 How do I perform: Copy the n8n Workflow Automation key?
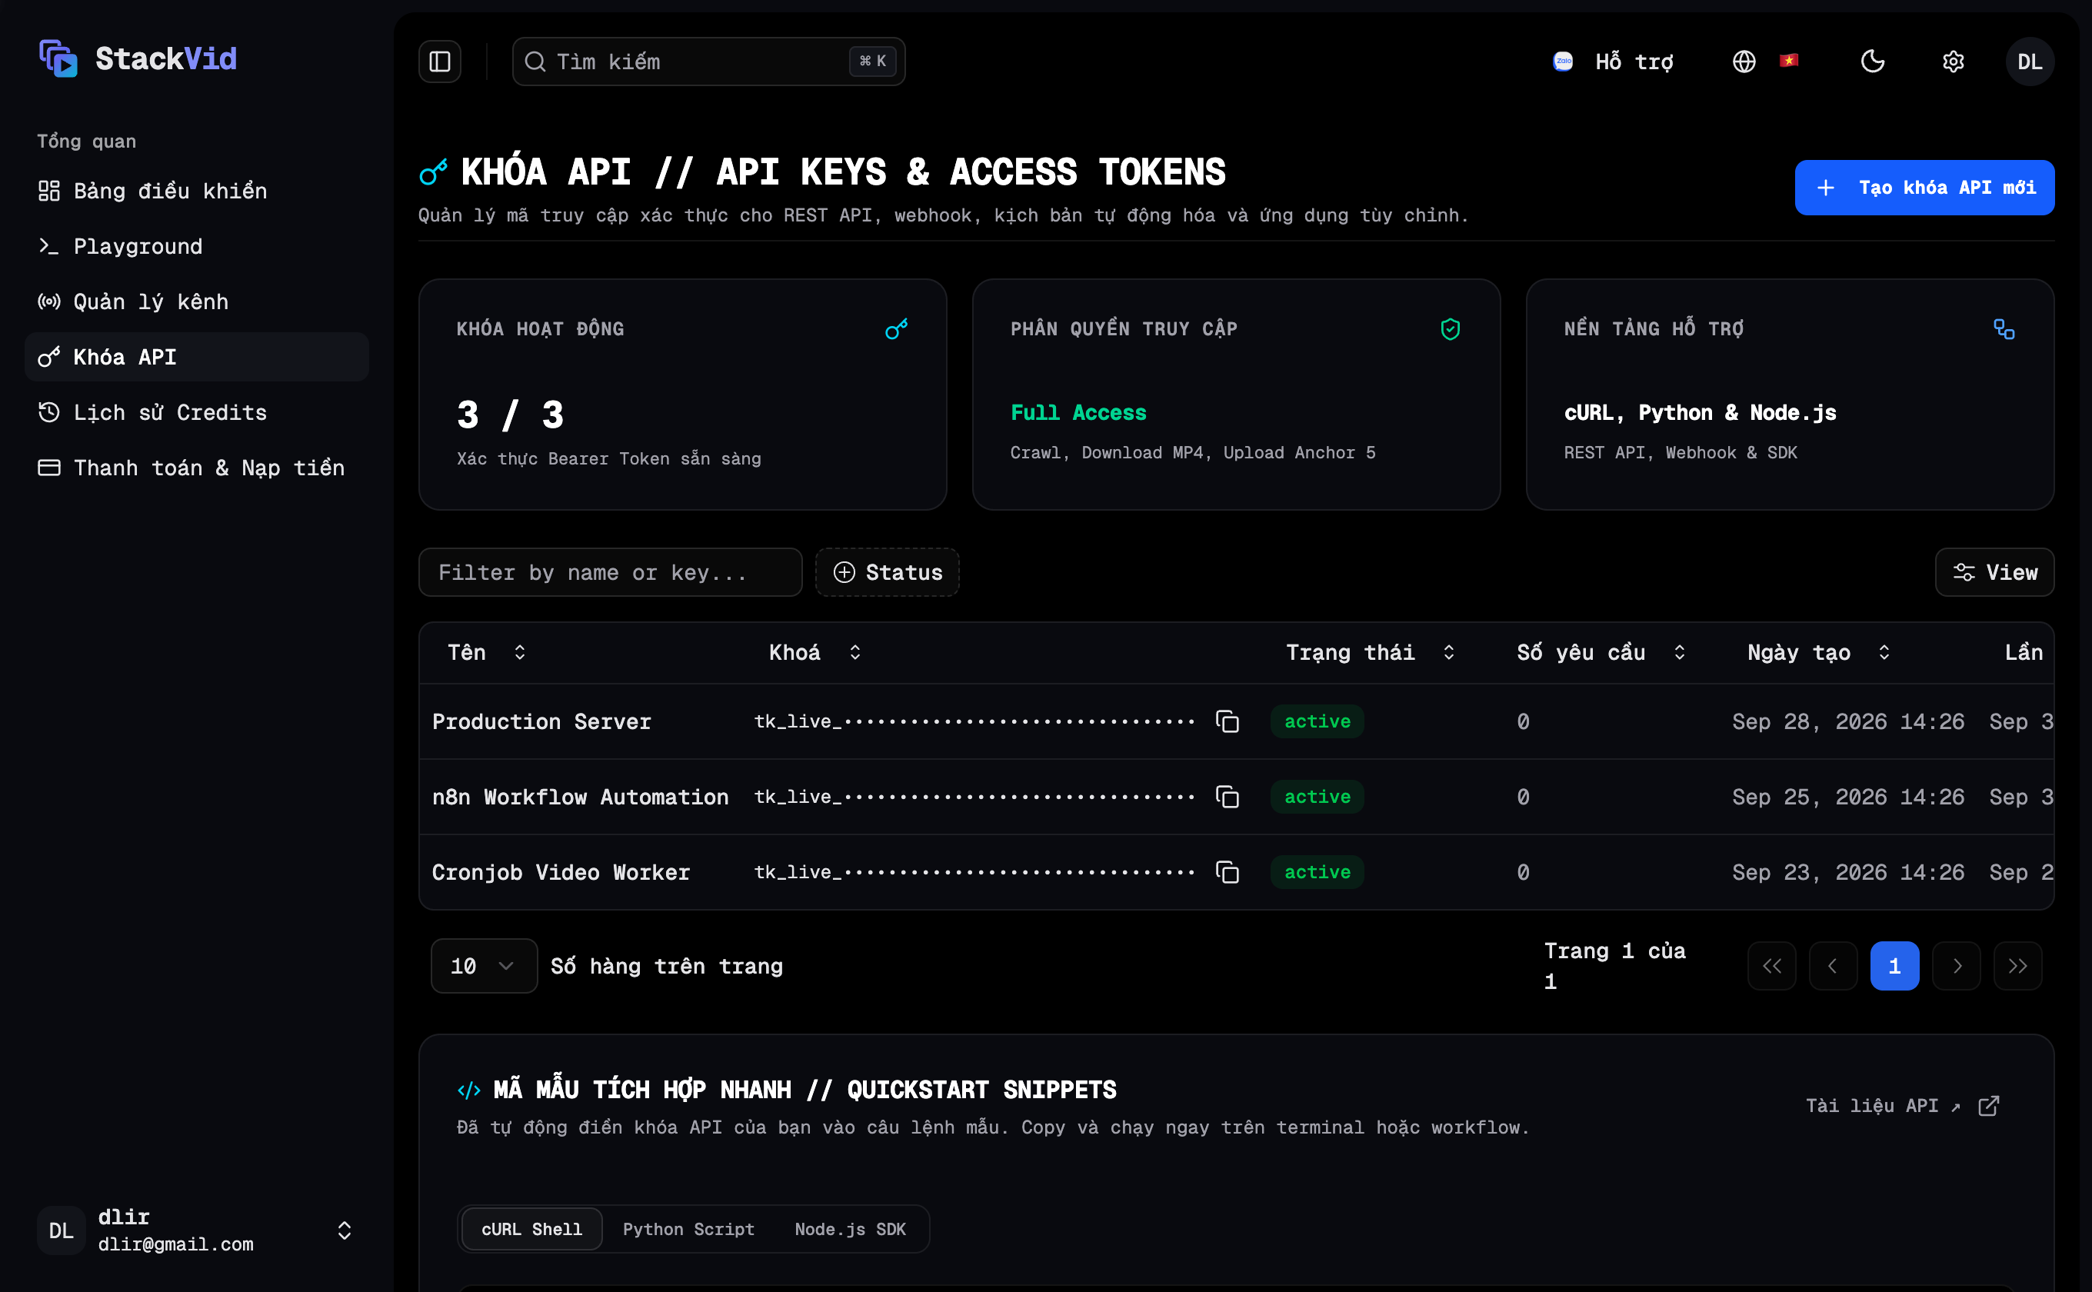tap(1228, 797)
